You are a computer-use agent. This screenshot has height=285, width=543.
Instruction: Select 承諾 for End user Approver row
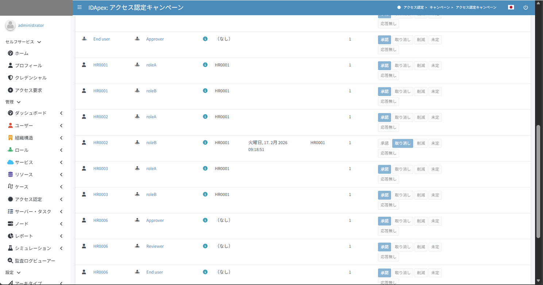[385, 40]
